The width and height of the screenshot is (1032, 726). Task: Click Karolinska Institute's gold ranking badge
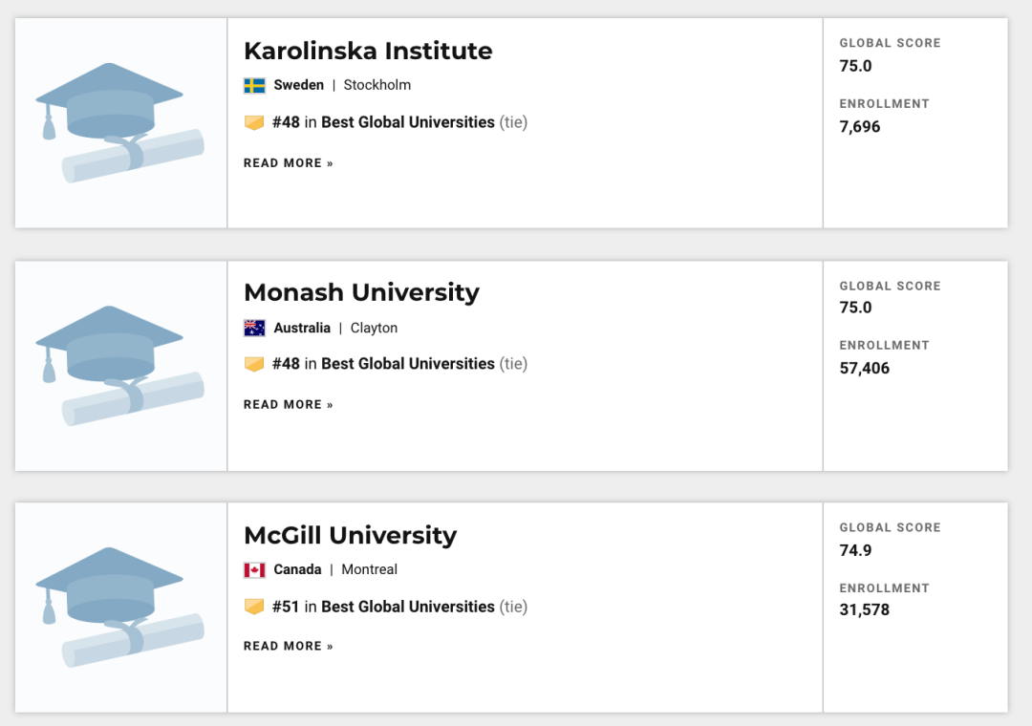tap(254, 123)
